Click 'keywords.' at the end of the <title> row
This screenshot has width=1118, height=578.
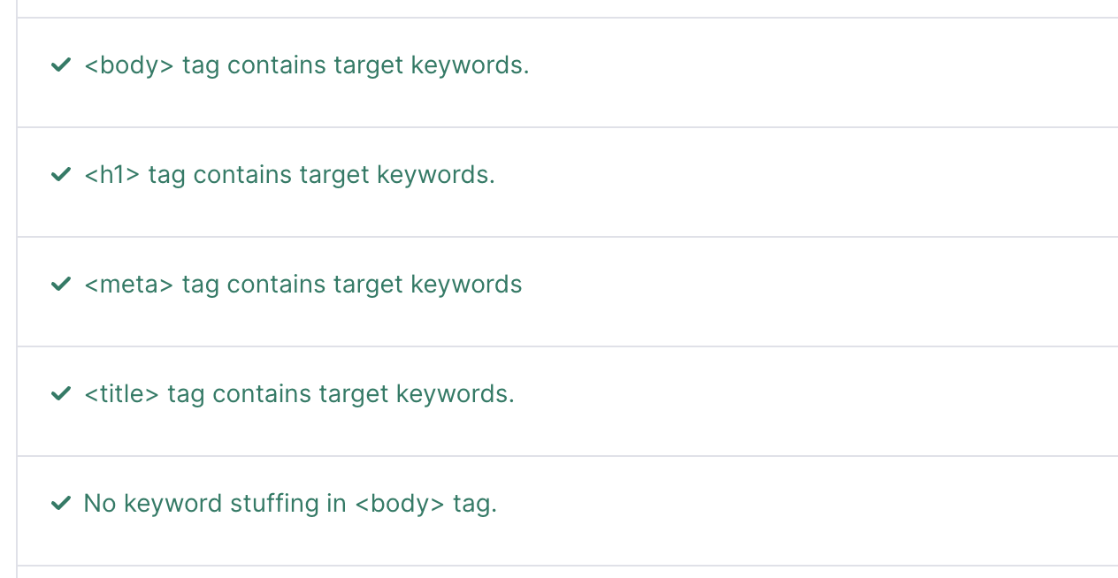[455, 394]
